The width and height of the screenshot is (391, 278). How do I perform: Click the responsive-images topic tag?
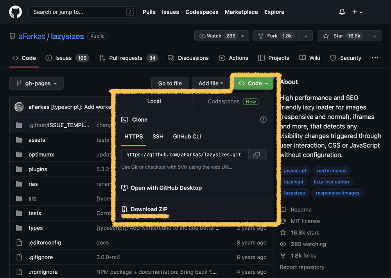click(338, 193)
